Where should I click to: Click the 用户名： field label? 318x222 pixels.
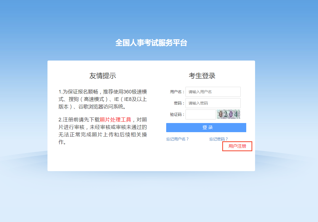(x=177, y=92)
